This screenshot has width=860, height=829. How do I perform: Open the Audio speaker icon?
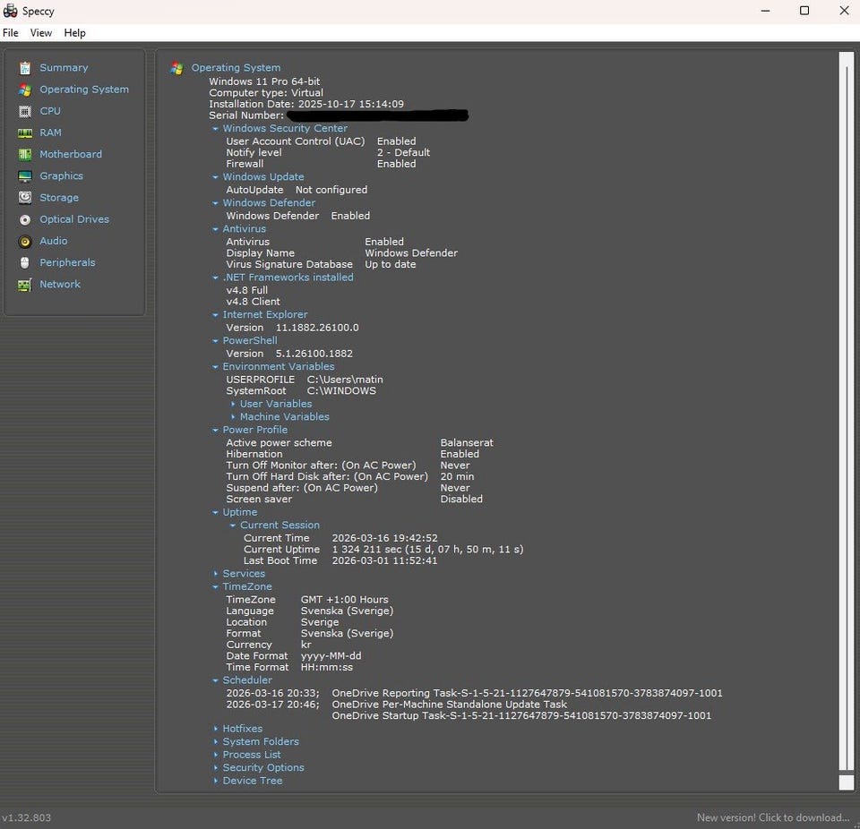24,241
